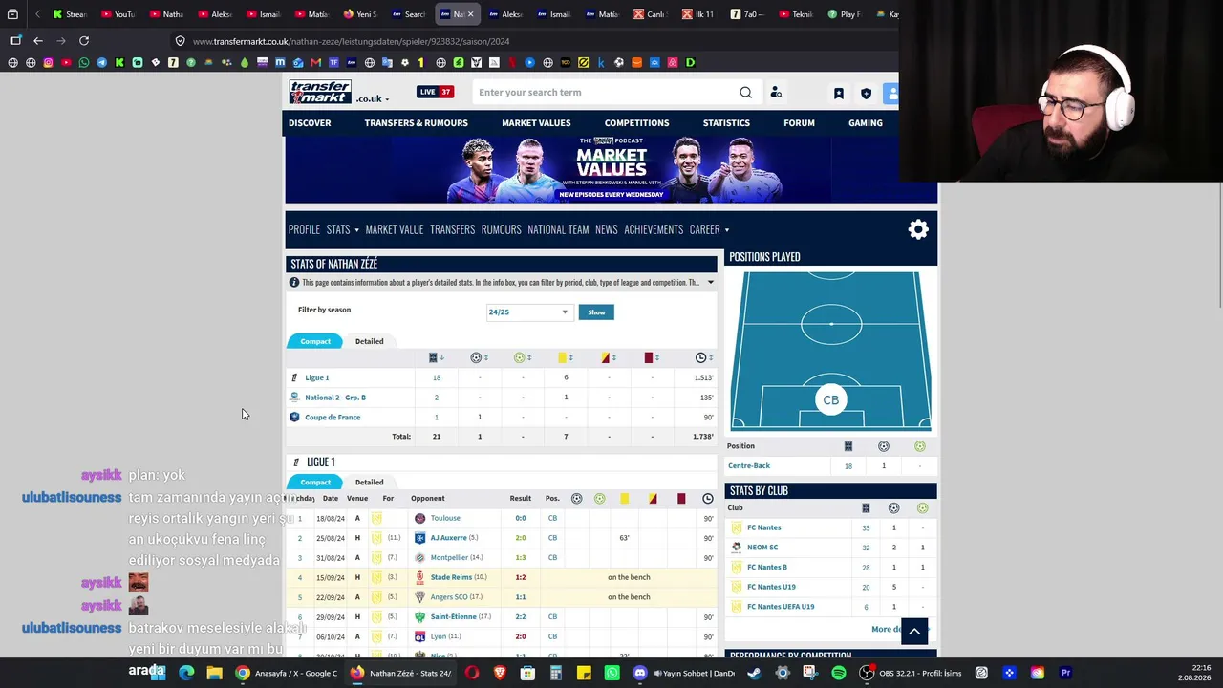Expand the info box description arrow
The image size is (1223, 688).
pyautogui.click(x=710, y=283)
